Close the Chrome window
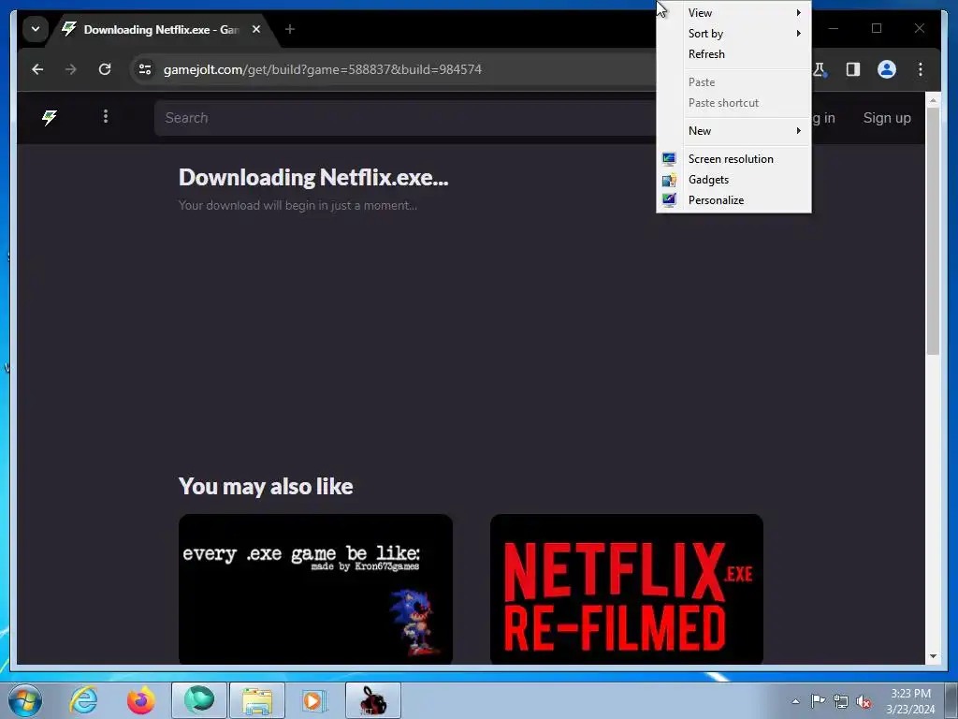The width and height of the screenshot is (958, 719). pyautogui.click(x=919, y=28)
